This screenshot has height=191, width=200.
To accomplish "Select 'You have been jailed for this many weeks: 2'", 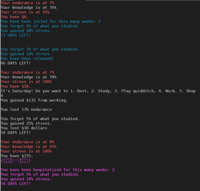I will tap(51, 22).
